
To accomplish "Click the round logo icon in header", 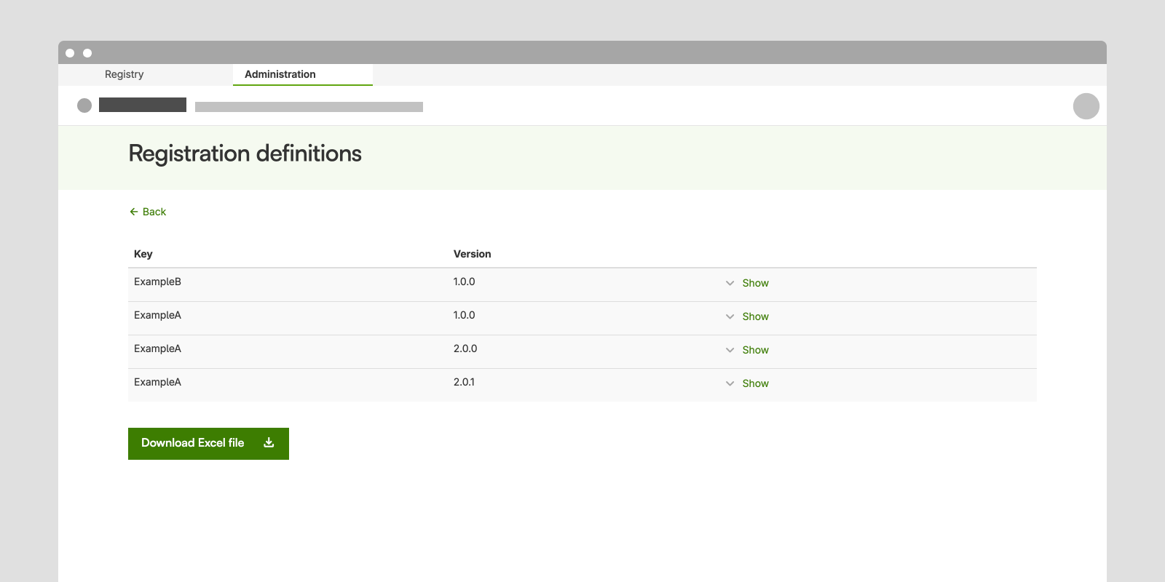I will coord(84,105).
